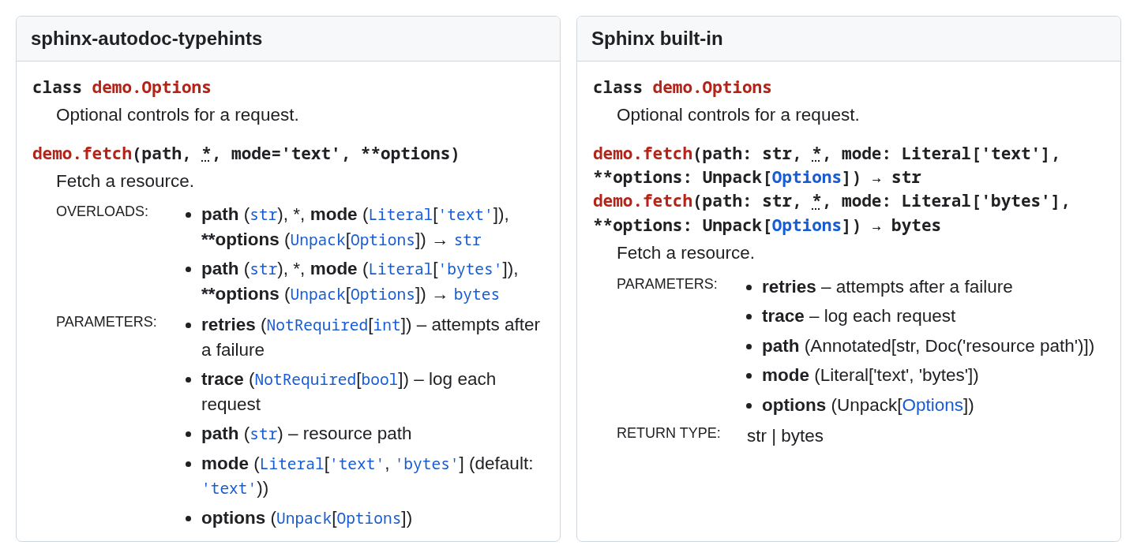Open the Unpack link in the overload returning str
Viewport: 1137px width, 560px height.
(x=317, y=240)
